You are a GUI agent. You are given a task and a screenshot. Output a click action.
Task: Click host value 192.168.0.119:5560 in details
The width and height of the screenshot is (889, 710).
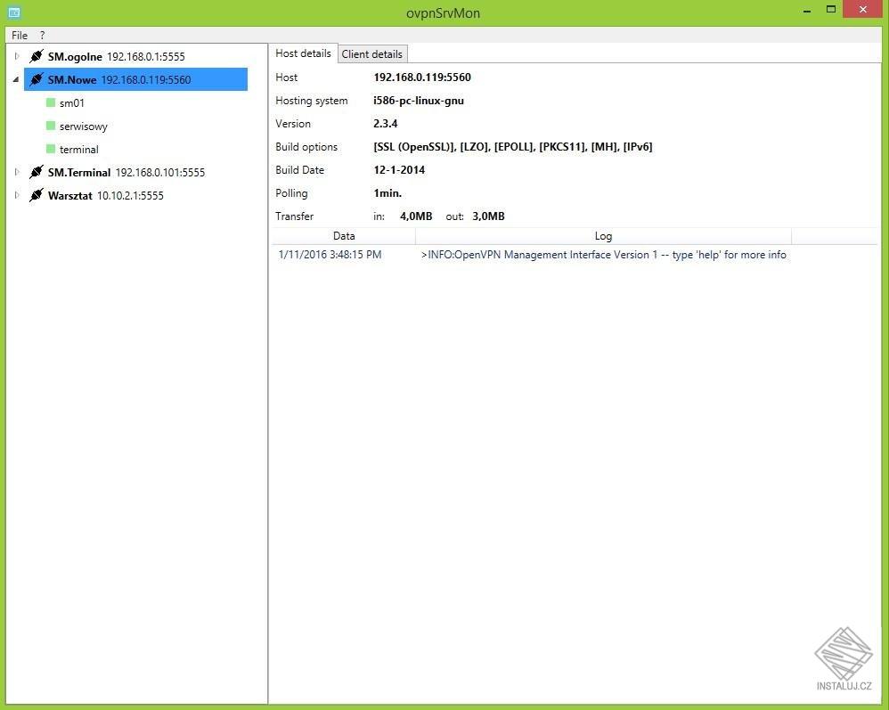point(422,78)
